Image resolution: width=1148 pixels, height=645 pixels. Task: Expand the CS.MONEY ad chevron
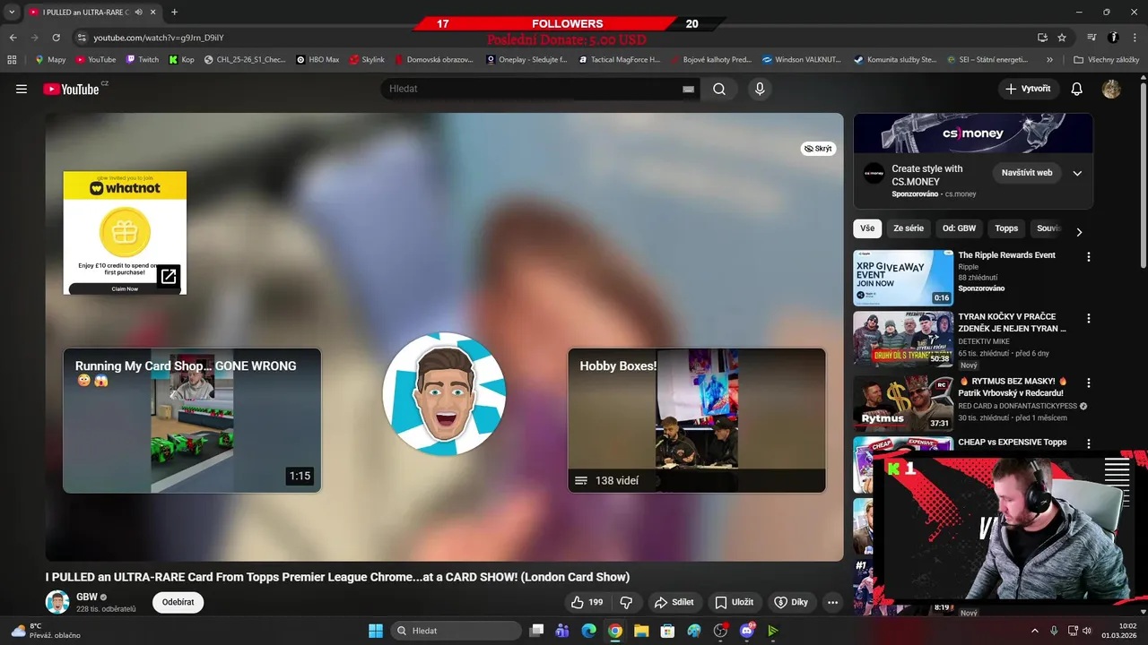click(1077, 173)
